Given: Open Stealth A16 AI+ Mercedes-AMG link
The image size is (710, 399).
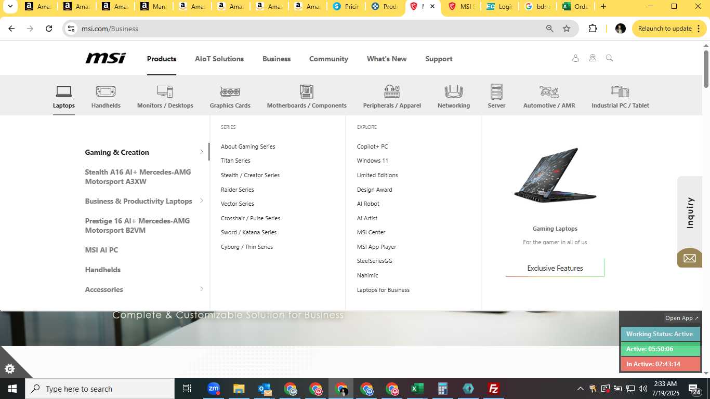Looking at the screenshot, I should (x=138, y=177).
